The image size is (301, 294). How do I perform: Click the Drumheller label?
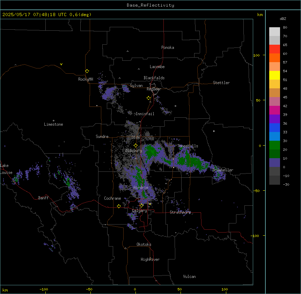pos(223,170)
